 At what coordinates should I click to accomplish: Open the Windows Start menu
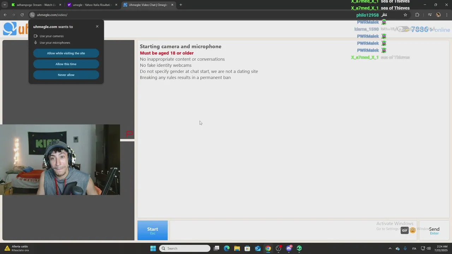coord(153,248)
